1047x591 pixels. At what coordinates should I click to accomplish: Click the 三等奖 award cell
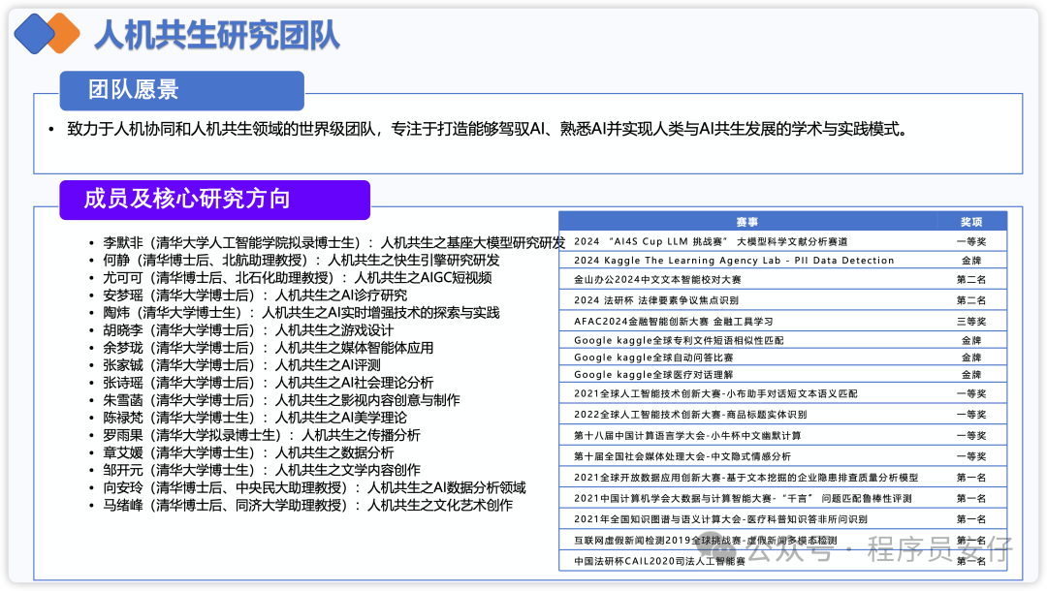tap(971, 322)
